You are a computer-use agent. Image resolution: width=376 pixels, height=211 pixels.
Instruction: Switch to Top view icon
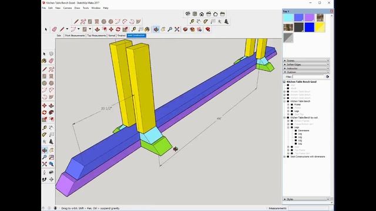pos(194,14)
